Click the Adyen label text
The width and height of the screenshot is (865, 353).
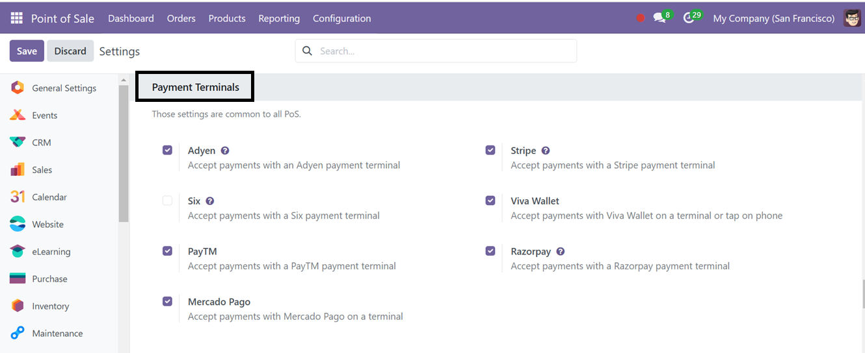pos(202,151)
